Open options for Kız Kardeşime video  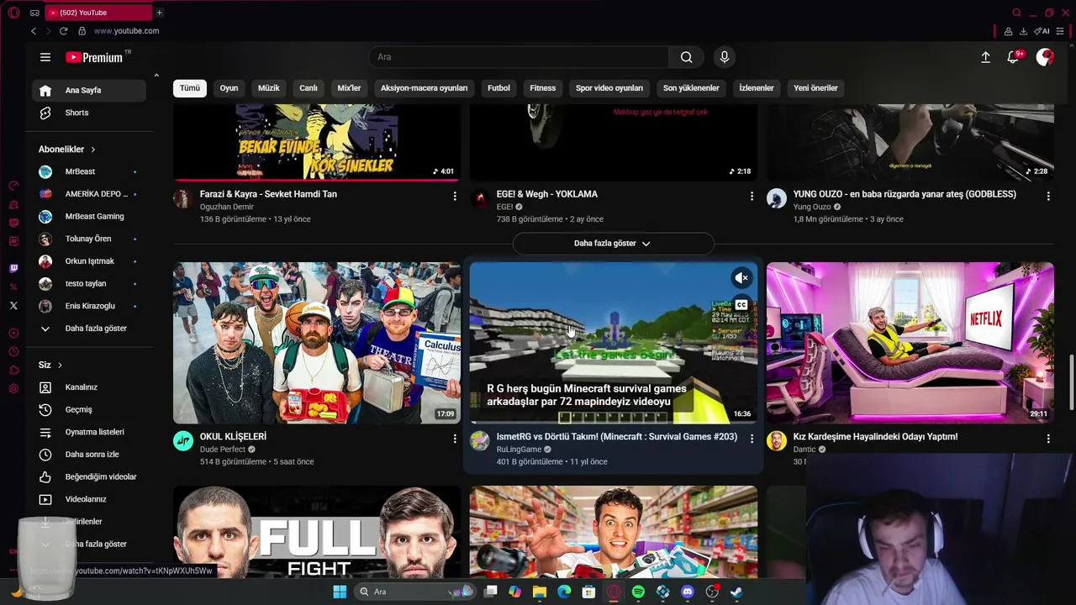[x=1048, y=439]
